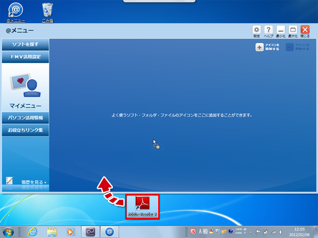Screen dimensions: 318x238
Task: Click the IME input mode 'A' indicator
Action: pos(201,231)
